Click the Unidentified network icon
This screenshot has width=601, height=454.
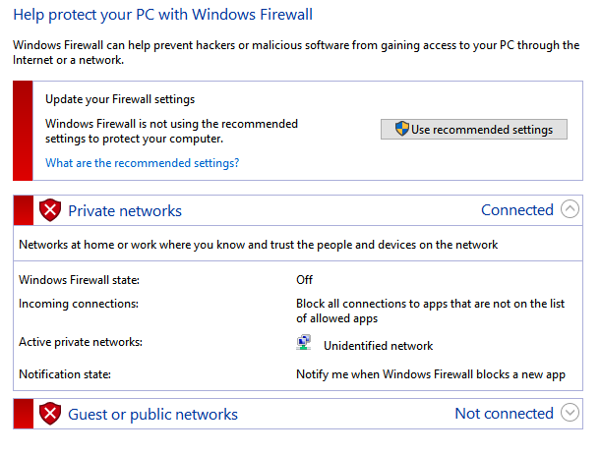[x=304, y=343]
